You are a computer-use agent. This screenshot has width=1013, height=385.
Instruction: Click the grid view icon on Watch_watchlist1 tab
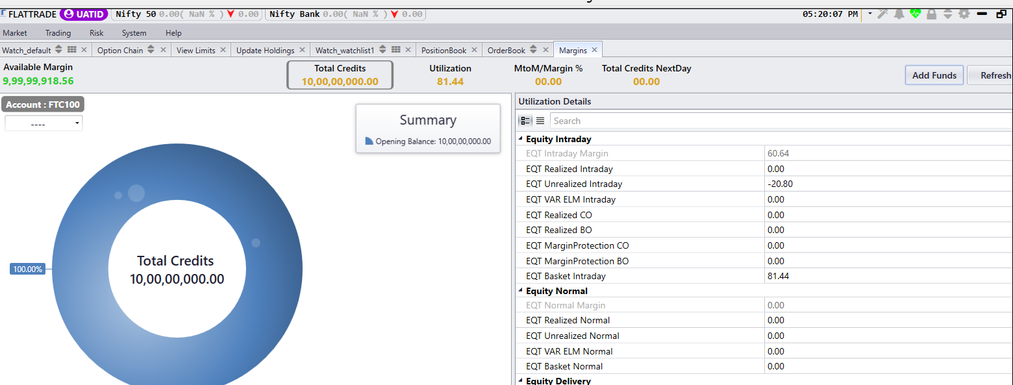click(x=396, y=49)
